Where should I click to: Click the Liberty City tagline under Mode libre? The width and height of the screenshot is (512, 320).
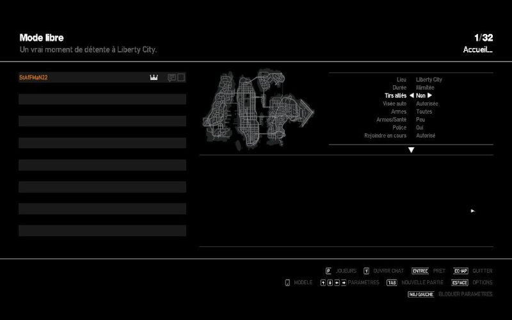point(88,50)
